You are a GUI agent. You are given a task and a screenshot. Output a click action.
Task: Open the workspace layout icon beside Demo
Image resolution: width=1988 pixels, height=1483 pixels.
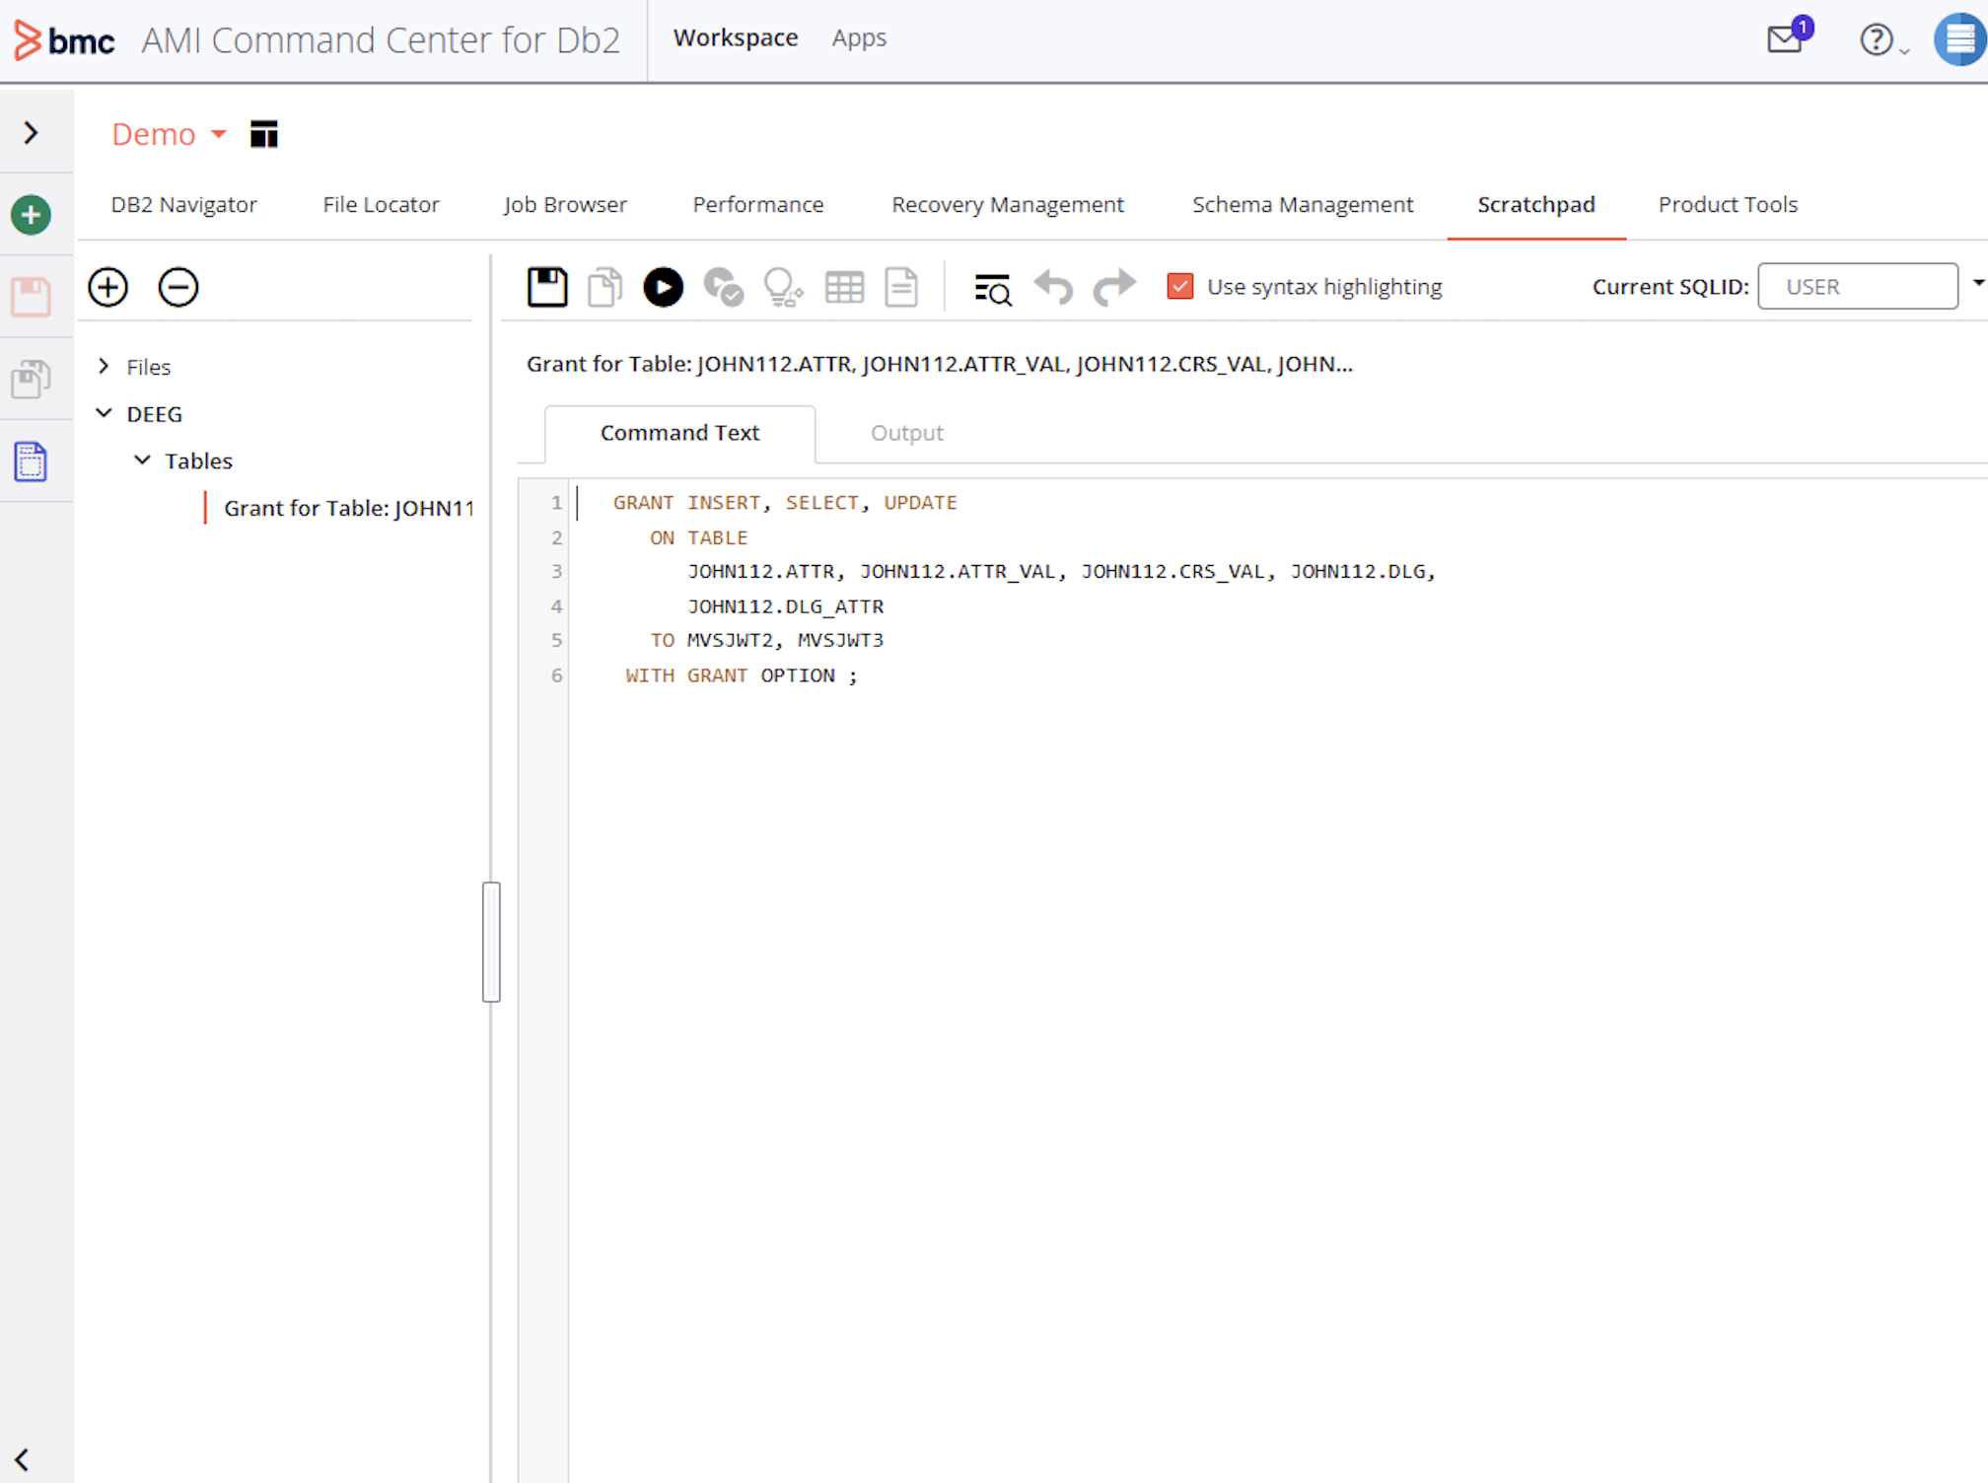(264, 134)
